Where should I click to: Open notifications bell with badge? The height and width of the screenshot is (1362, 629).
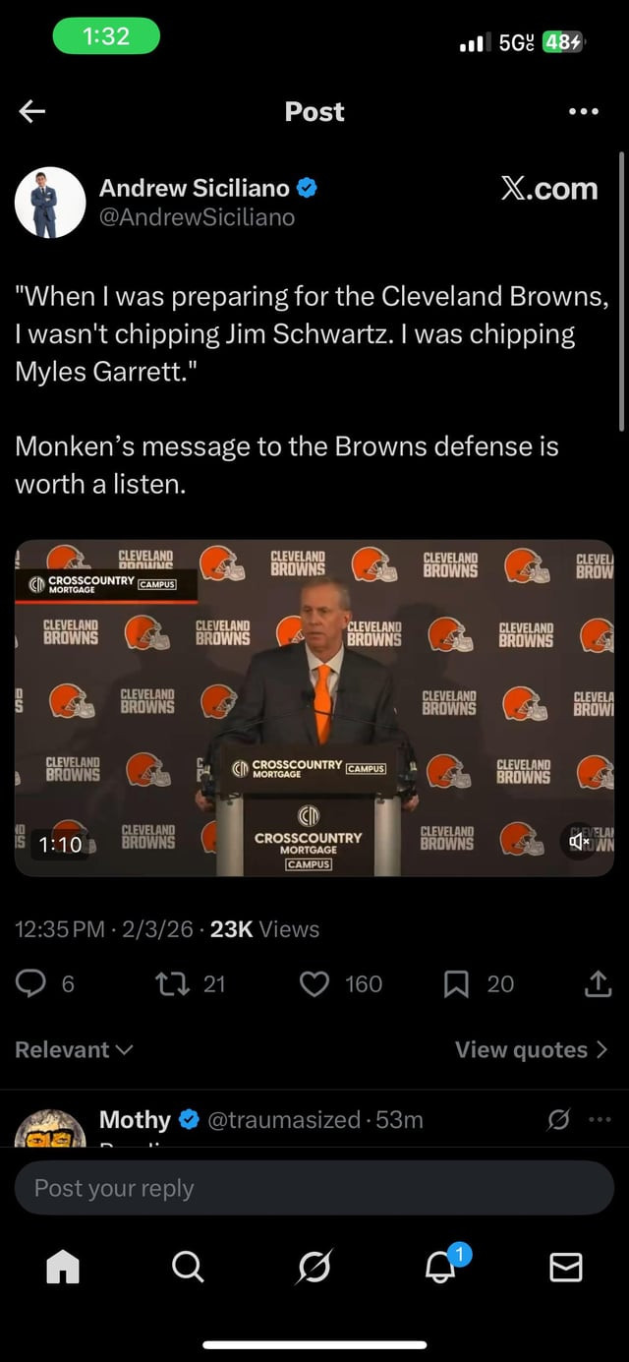[x=442, y=1265]
